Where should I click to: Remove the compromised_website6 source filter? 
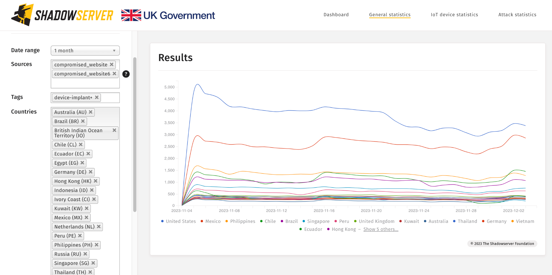coord(115,74)
